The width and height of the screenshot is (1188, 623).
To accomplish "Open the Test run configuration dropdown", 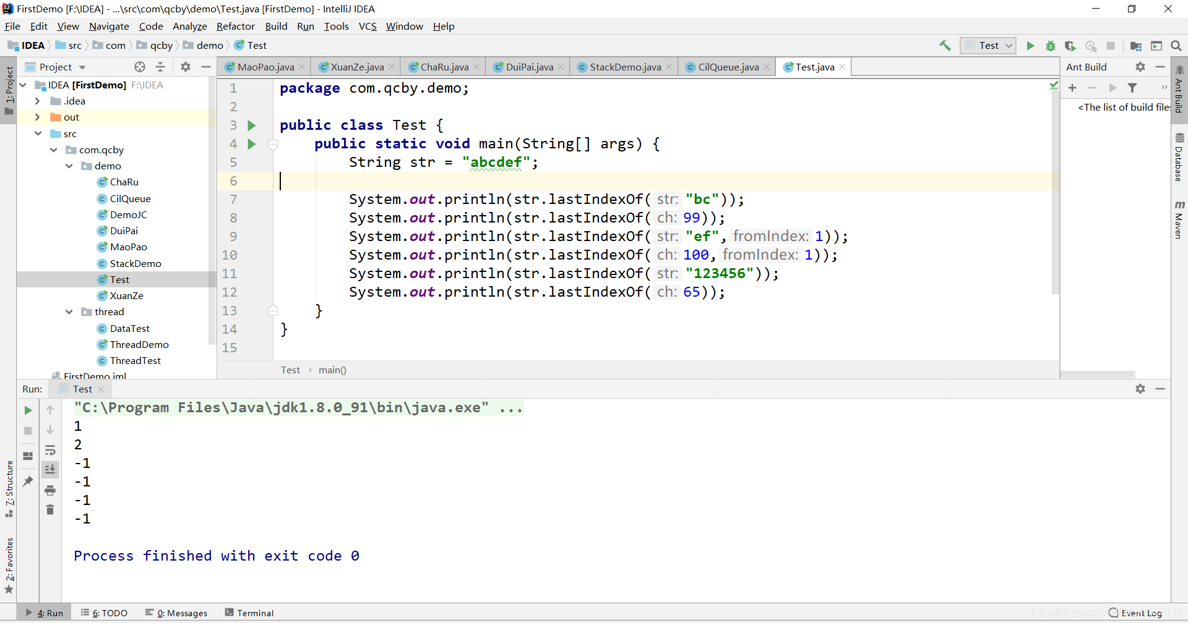I will click(988, 46).
